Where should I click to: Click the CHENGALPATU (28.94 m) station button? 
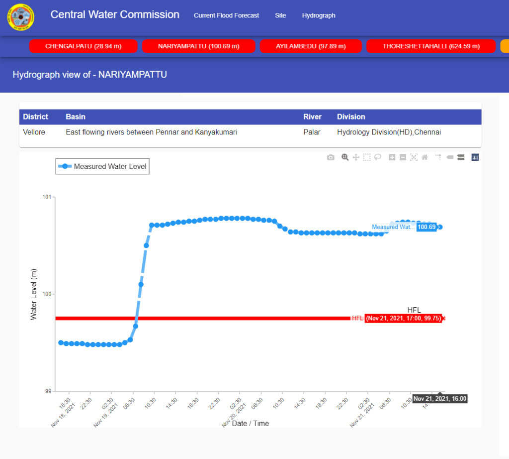coord(84,46)
